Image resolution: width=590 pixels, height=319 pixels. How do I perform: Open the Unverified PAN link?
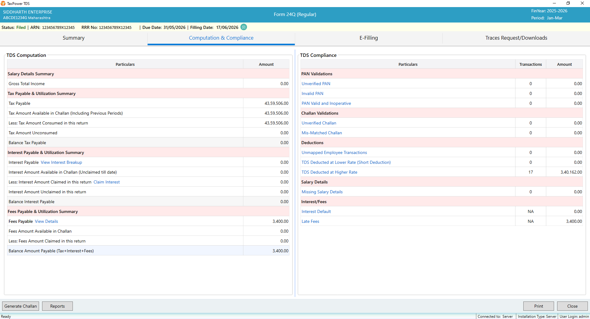316,84
